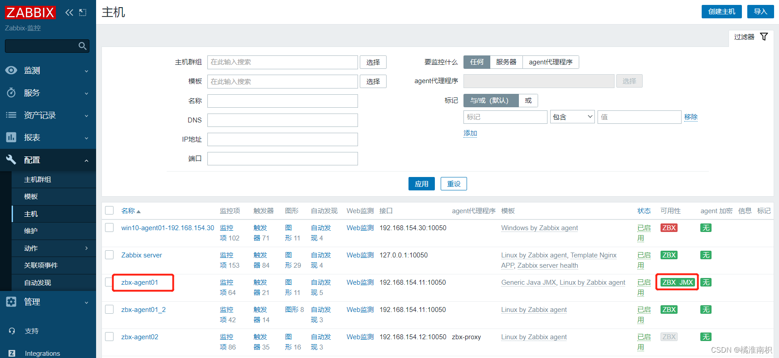779x358 pixels.
Task: Expand the 报表 menu section
Action: click(x=87, y=138)
